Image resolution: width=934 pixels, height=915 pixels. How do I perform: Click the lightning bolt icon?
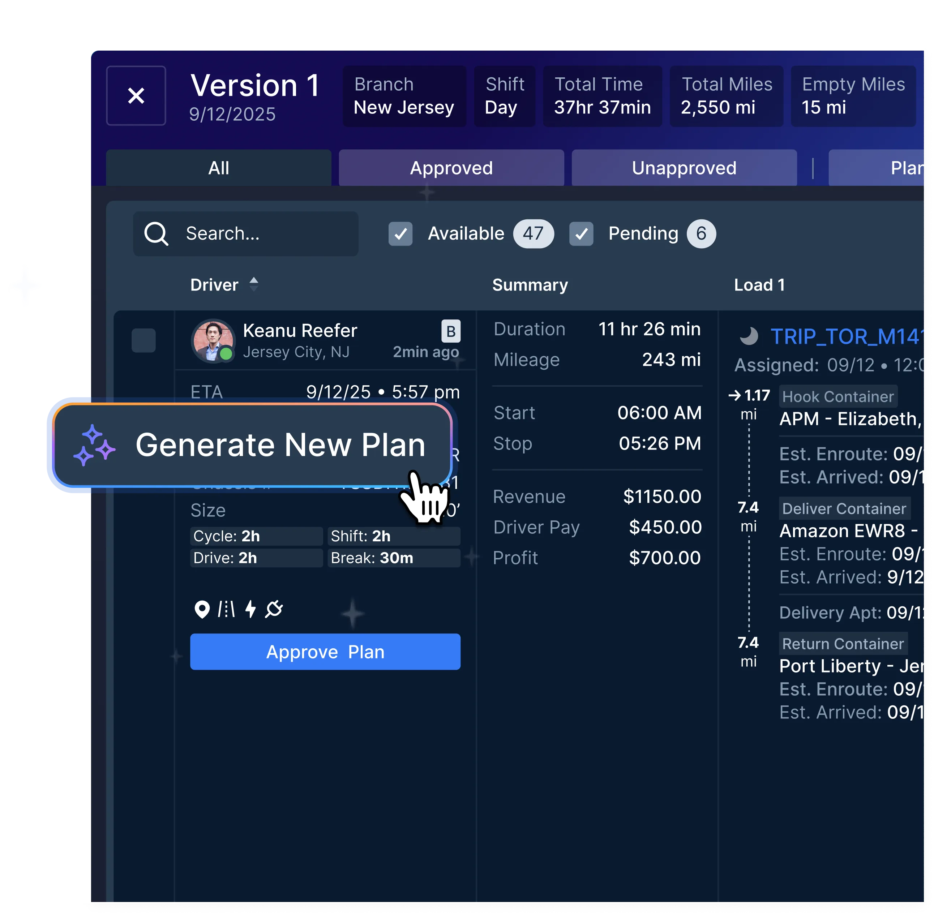pos(250,609)
